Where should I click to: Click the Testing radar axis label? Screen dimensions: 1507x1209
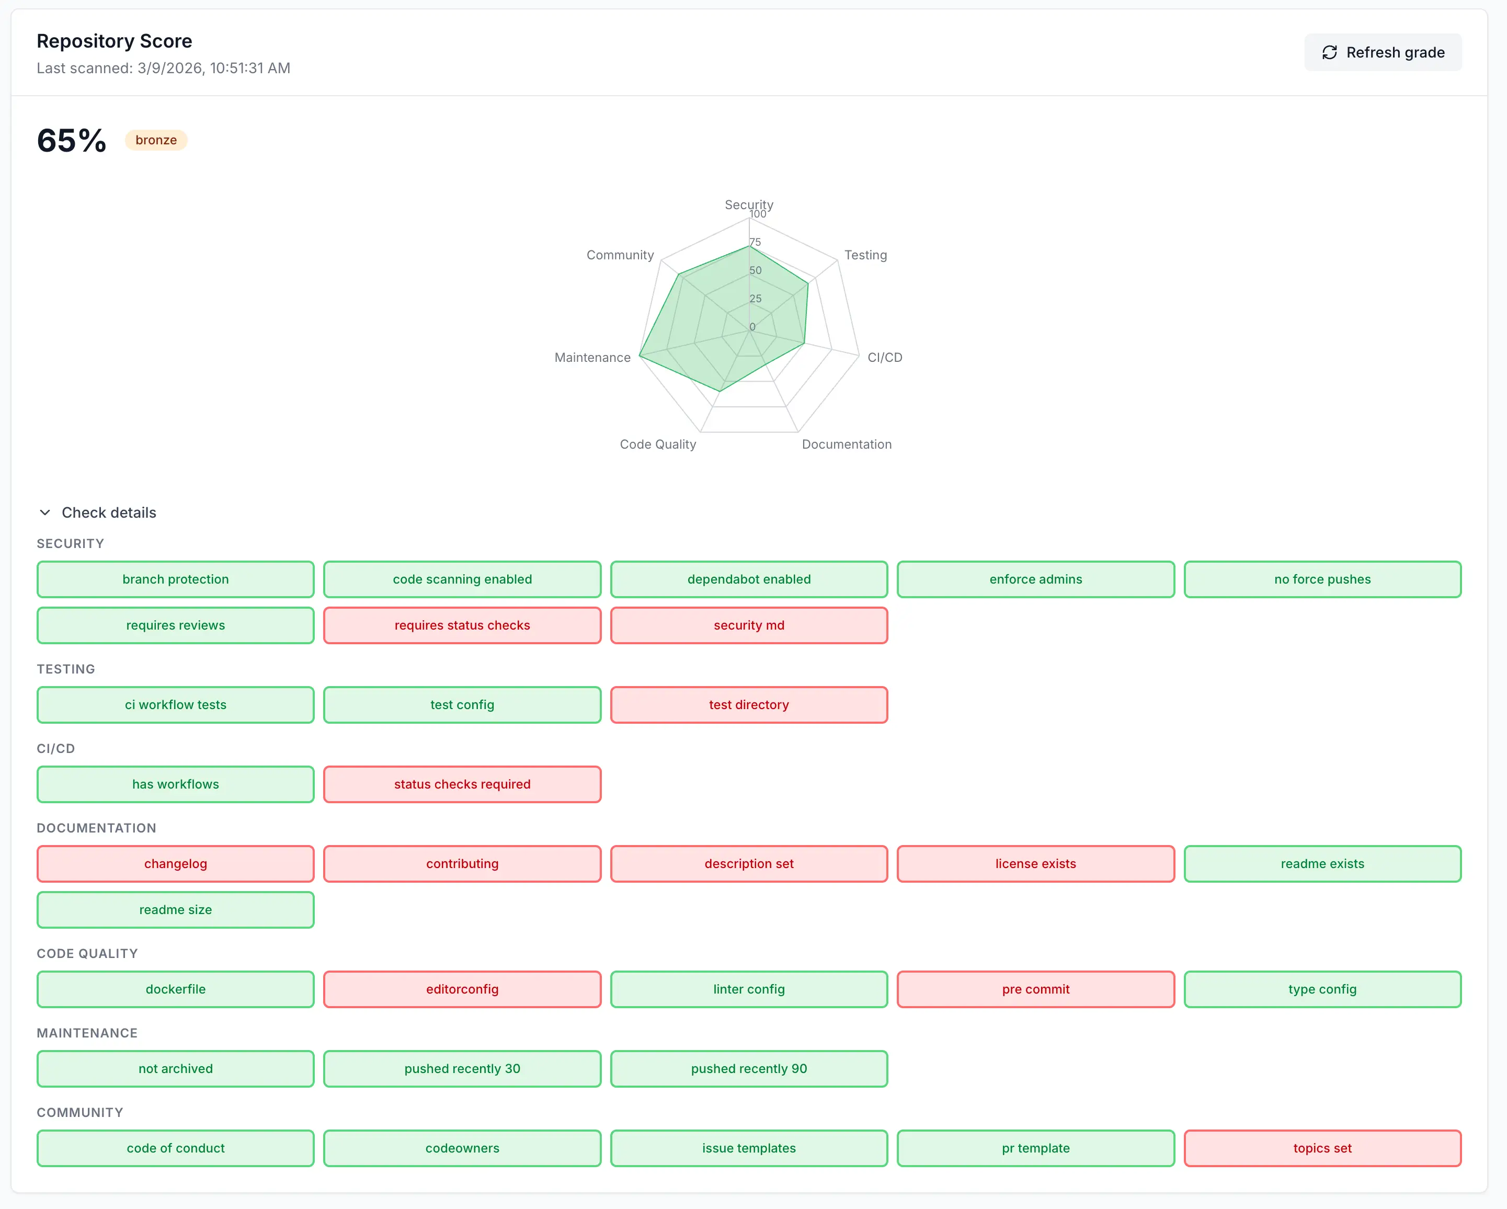pos(865,255)
